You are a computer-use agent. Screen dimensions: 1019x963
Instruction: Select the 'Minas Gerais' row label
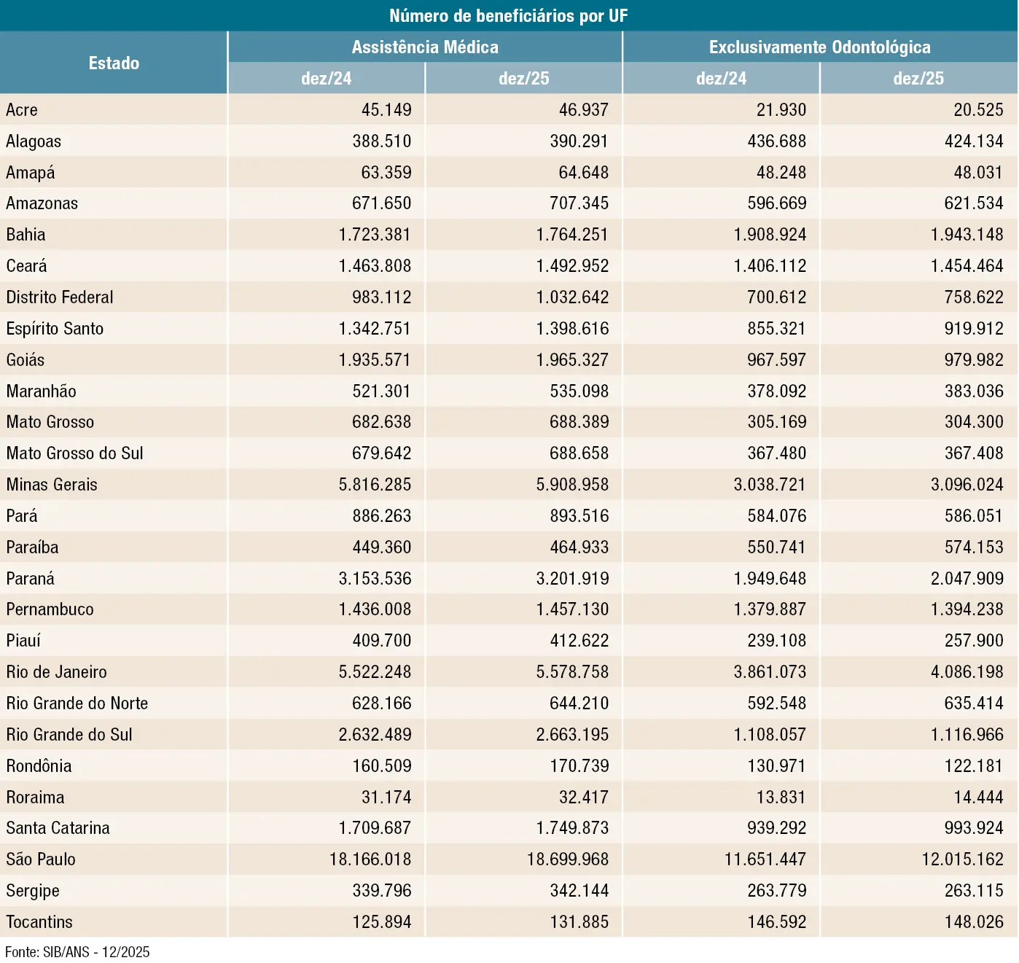[x=52, y=485]
